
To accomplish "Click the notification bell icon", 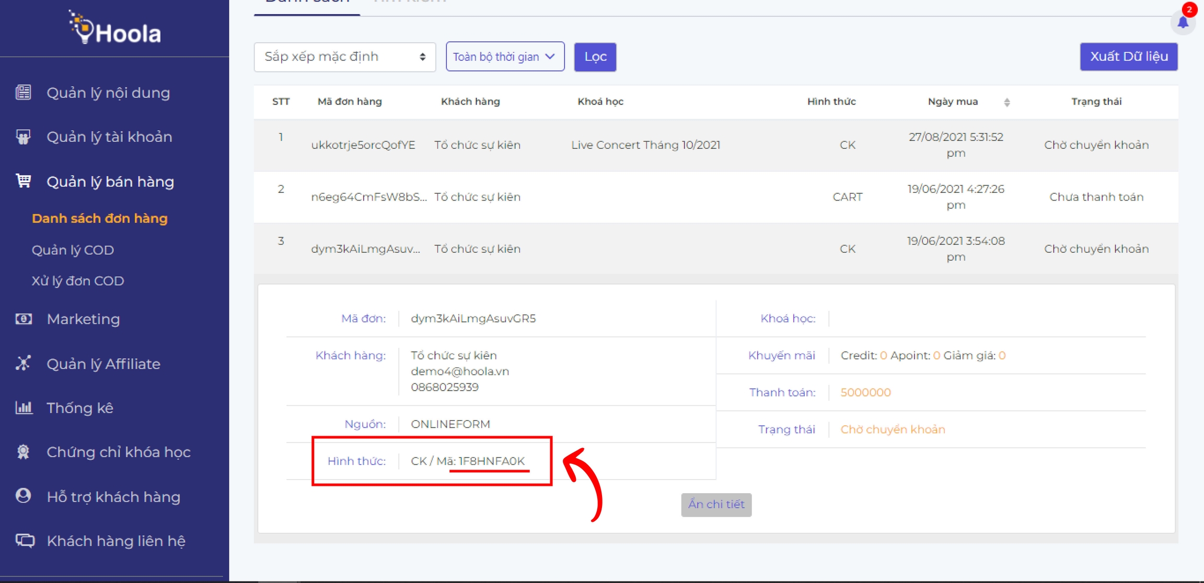I will click(x=1183, y=22).
